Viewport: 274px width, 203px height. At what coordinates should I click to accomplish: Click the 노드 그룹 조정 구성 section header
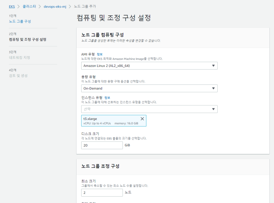coord(100,166)
